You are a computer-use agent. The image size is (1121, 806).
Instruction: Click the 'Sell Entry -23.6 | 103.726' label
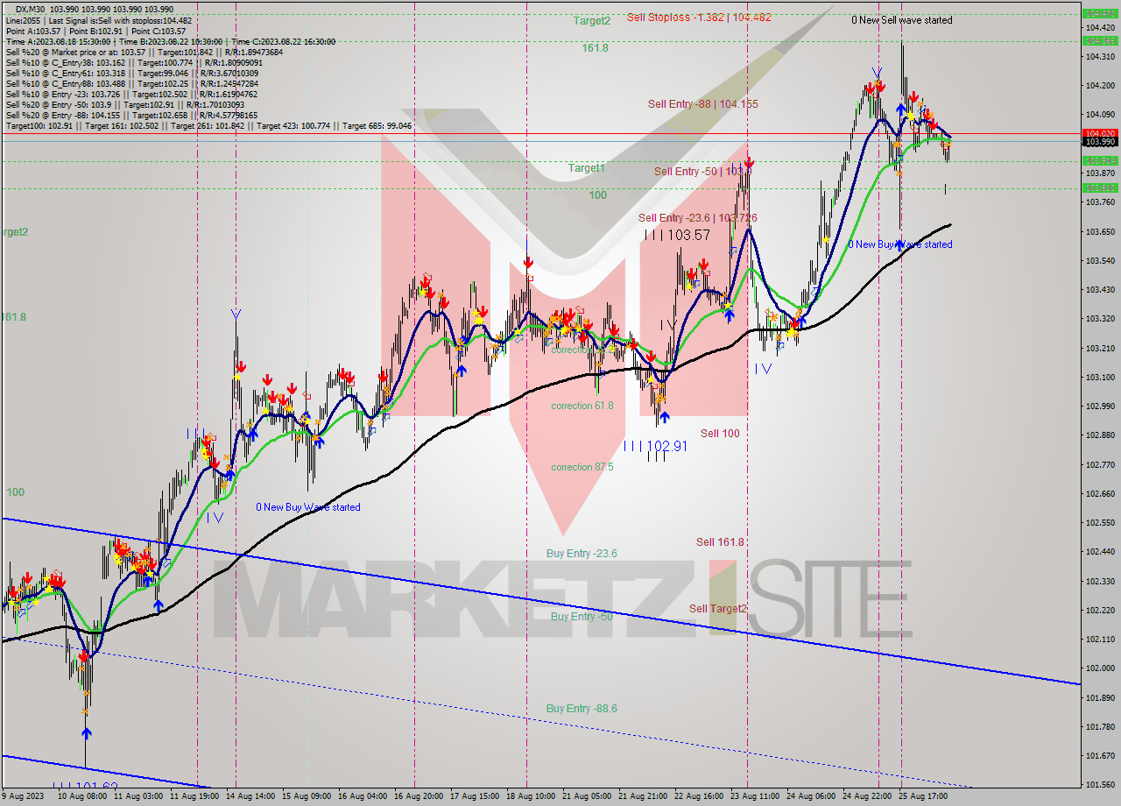pyautogui.click(x=698, y=218)
